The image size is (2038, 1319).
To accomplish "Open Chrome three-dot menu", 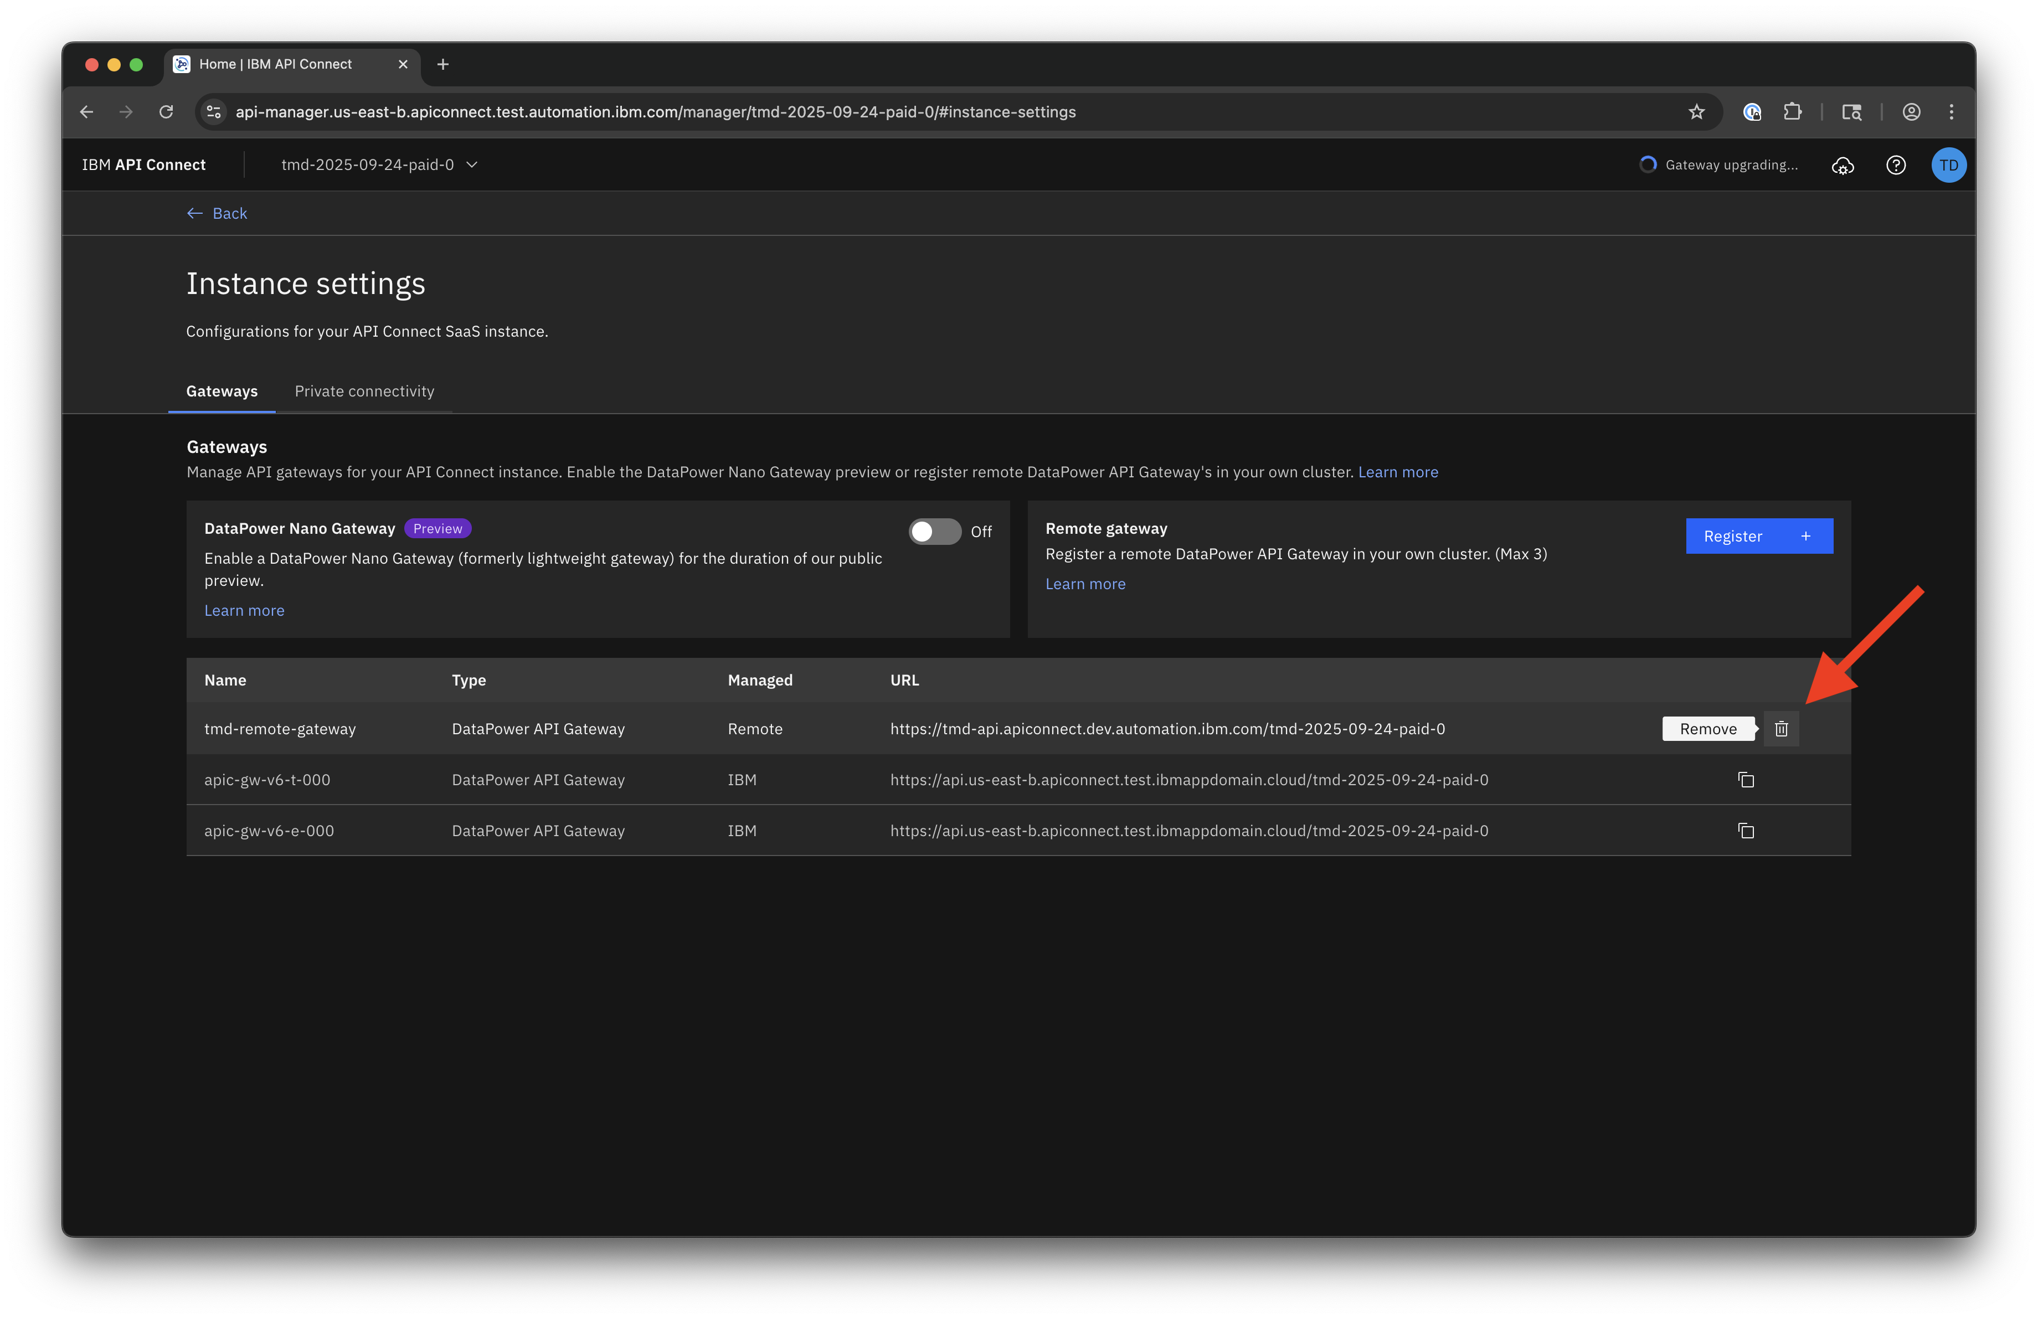I will tap(1950, 112).
